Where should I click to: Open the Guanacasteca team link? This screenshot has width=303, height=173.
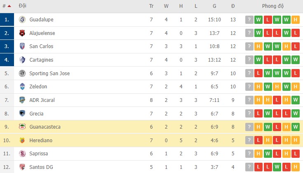click(x=45, y=127)
